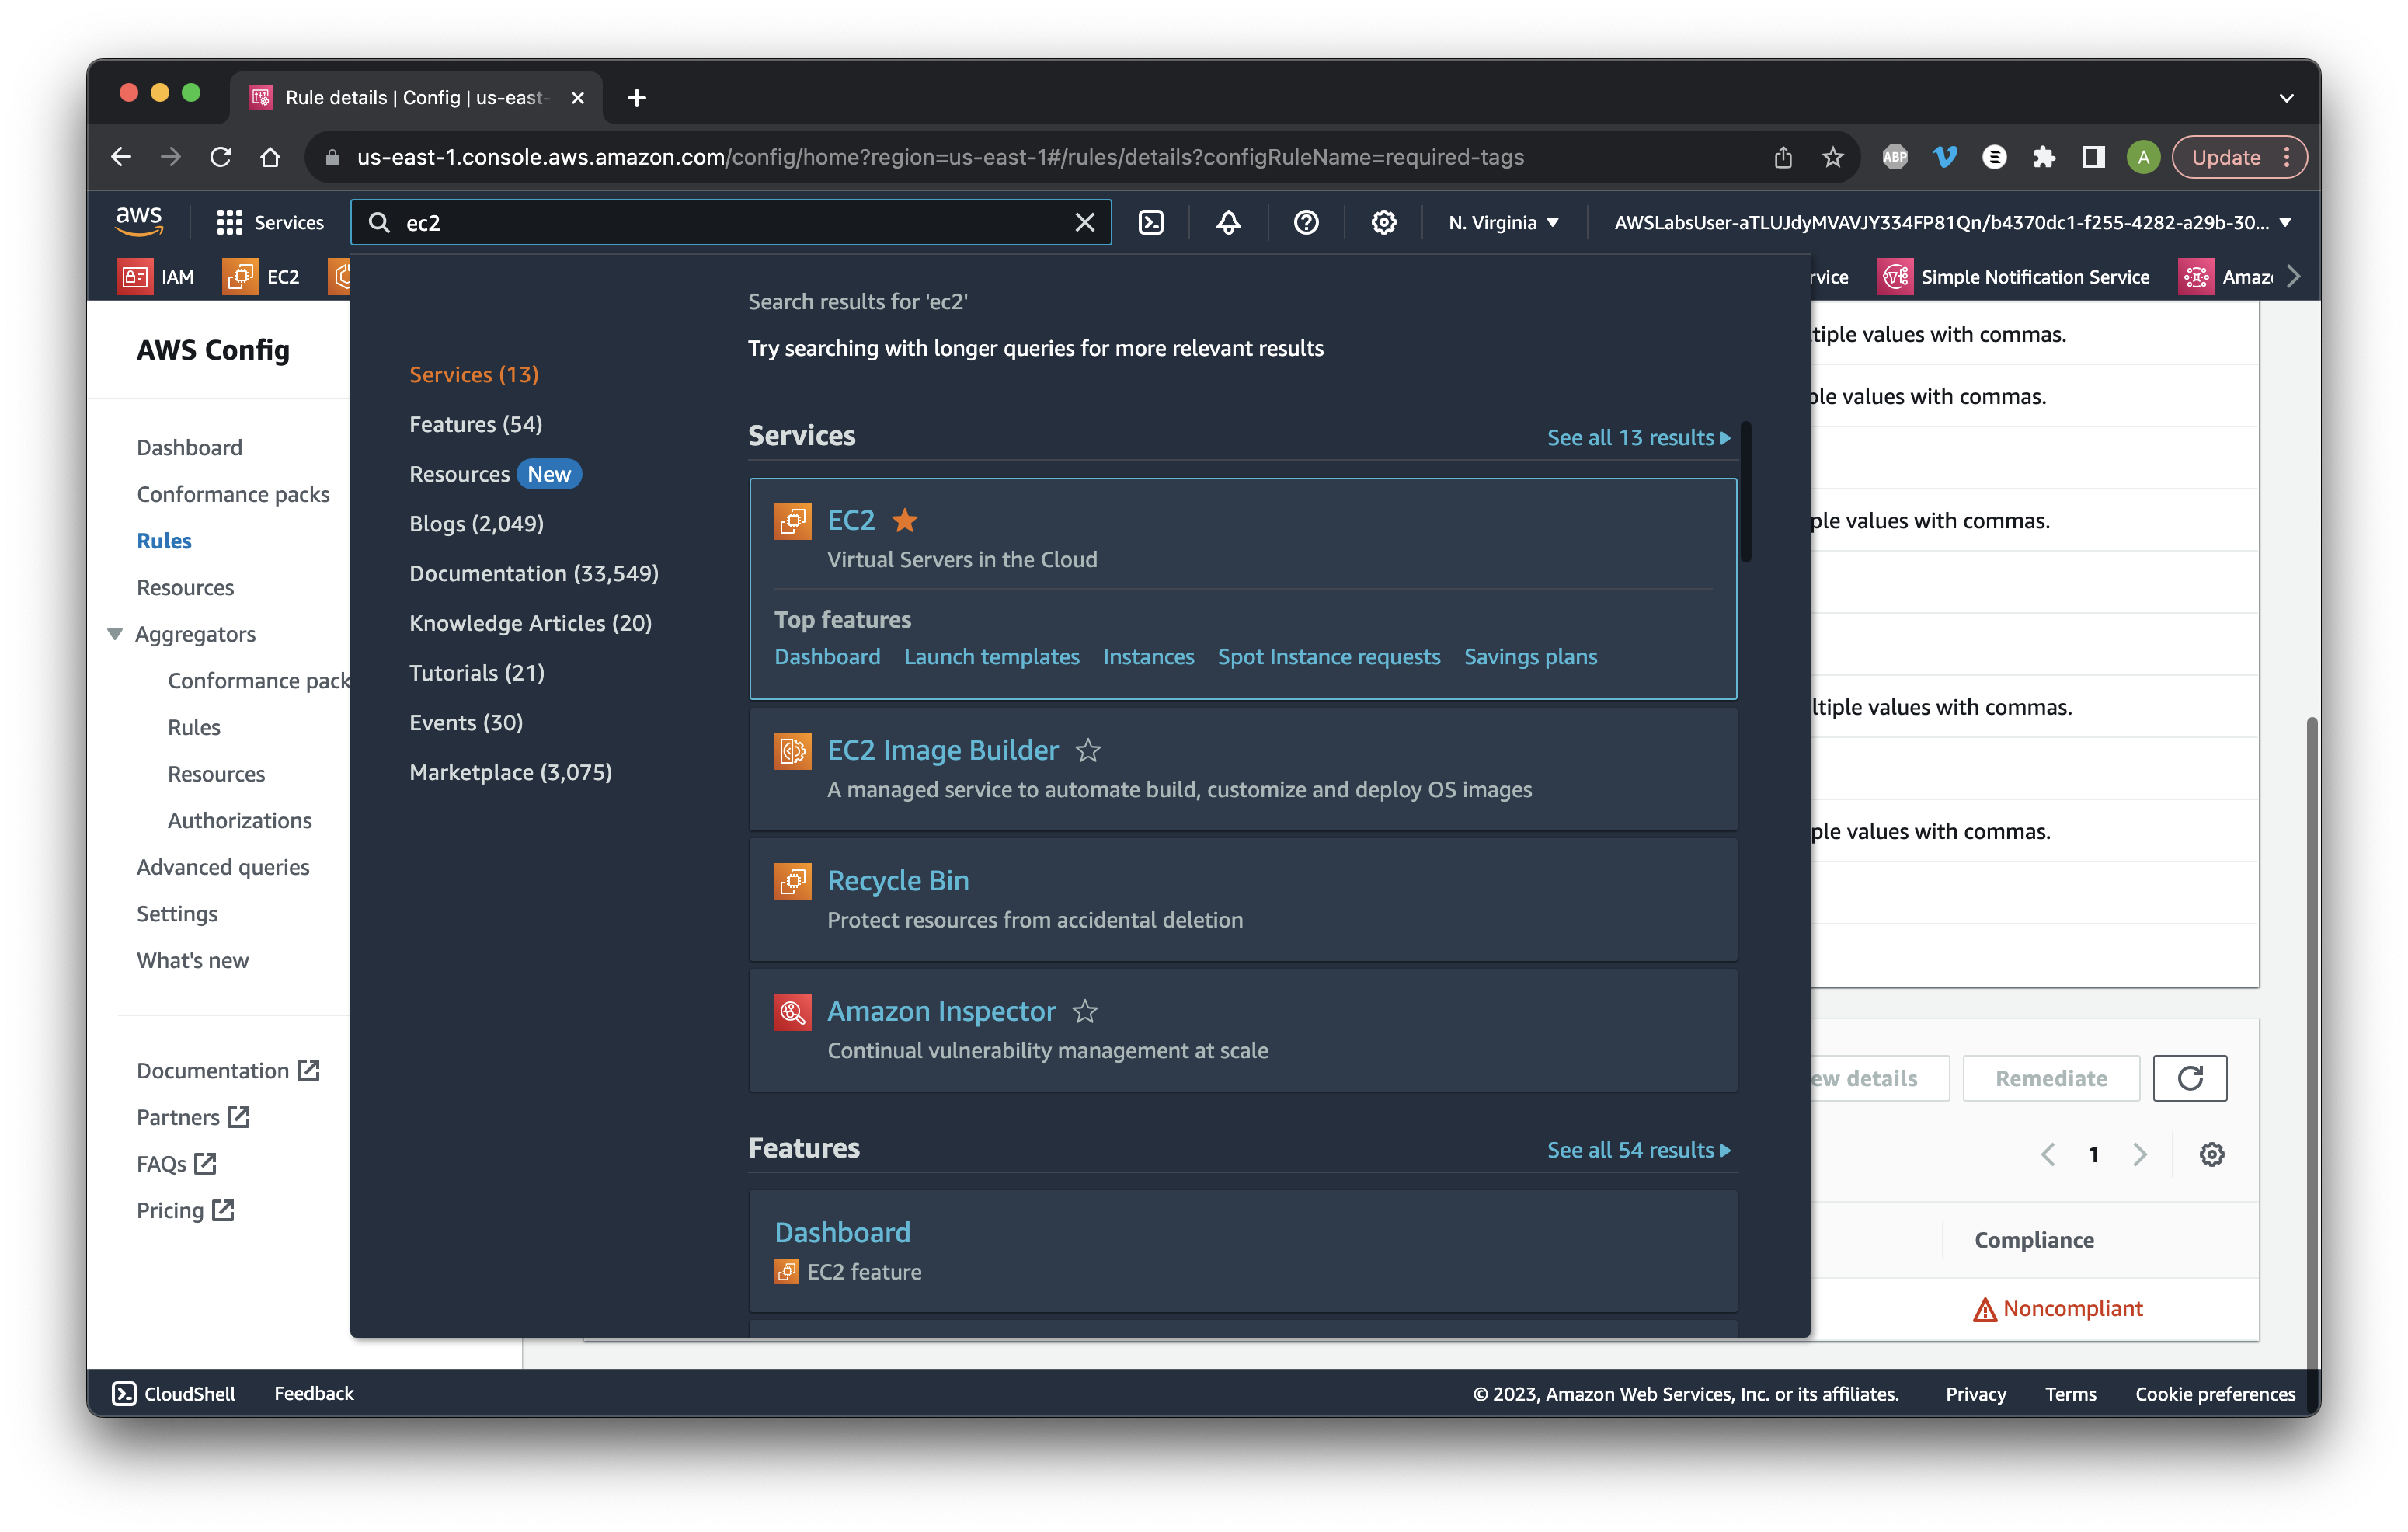Image resolution: width=2408 pixels, height=1532 pixels.
Task: Open Simple Notification Service shortcut
Action: click(x=2014, y=276)
